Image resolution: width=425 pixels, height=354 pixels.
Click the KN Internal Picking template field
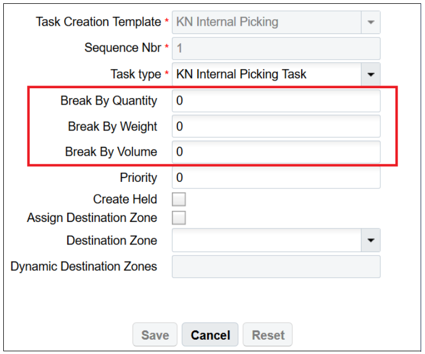pos(266,22)
